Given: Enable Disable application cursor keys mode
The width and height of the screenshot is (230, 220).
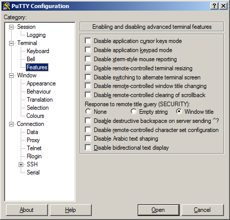Looking at the screenshot, I should pyautogui.click(x=88, y=41).
